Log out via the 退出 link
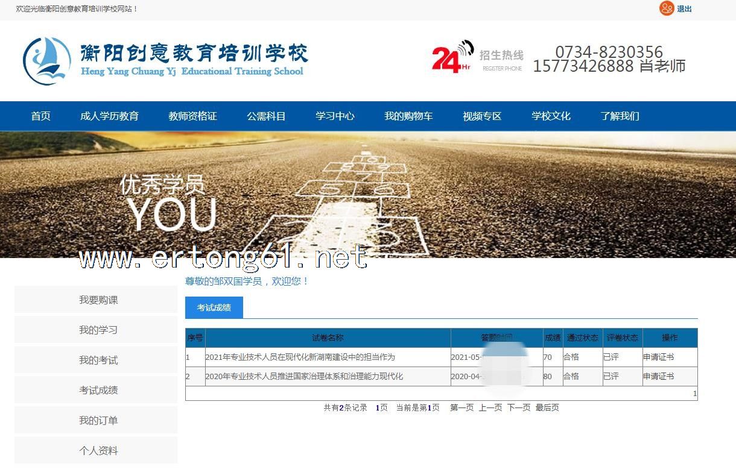 tap(684, 9)
